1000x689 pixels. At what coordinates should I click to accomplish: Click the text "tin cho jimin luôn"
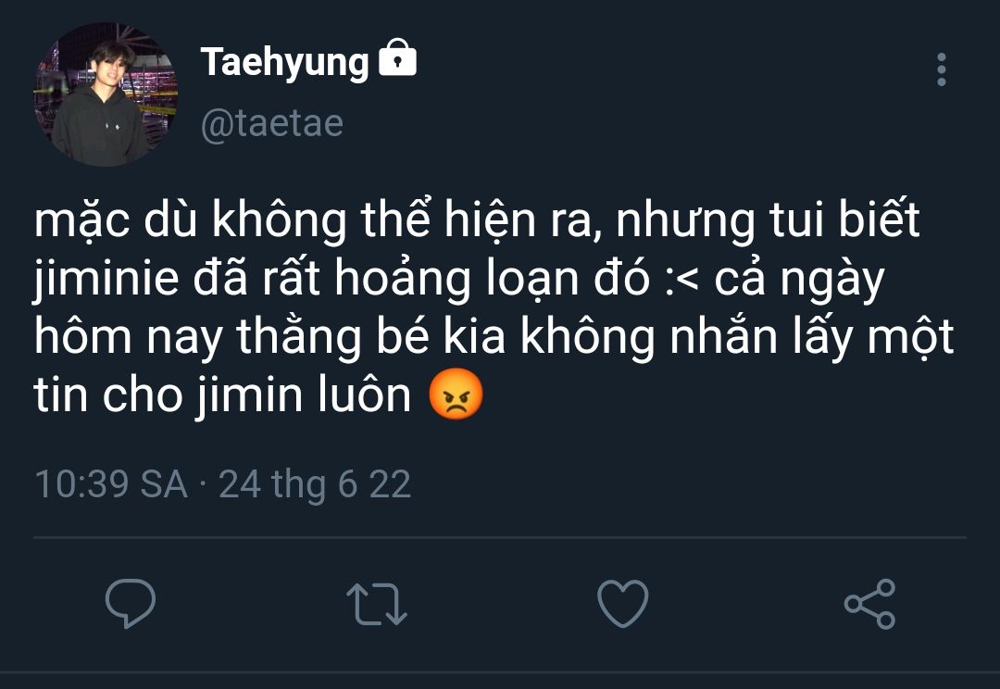(222, 396)
